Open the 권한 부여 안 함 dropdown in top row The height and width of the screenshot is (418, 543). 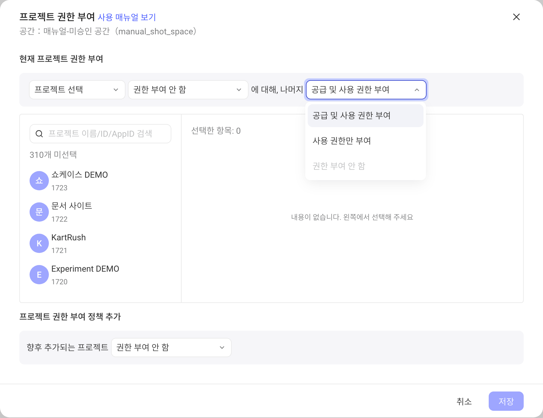pos(188,90)
